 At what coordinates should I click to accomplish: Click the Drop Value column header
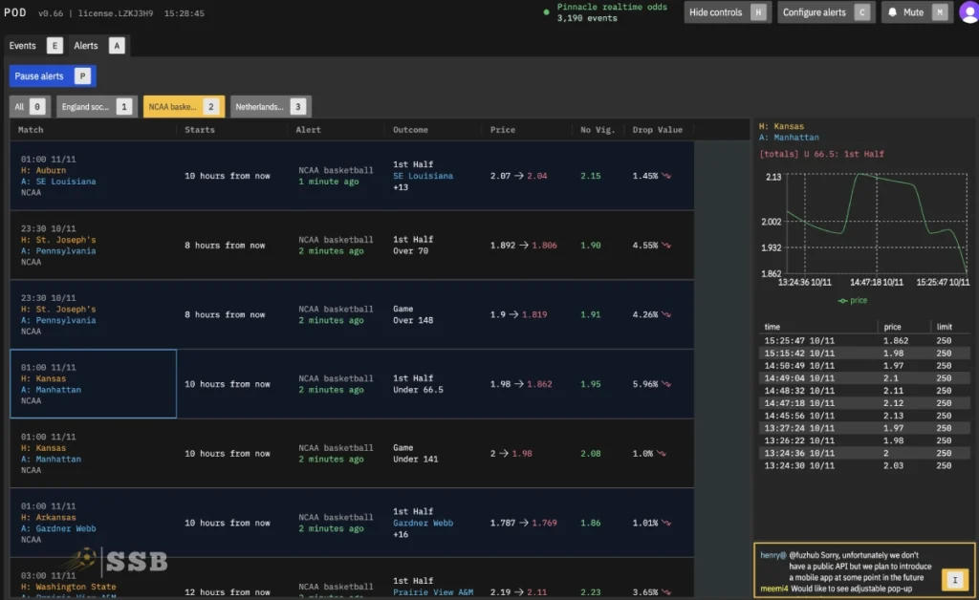point(658,130)
